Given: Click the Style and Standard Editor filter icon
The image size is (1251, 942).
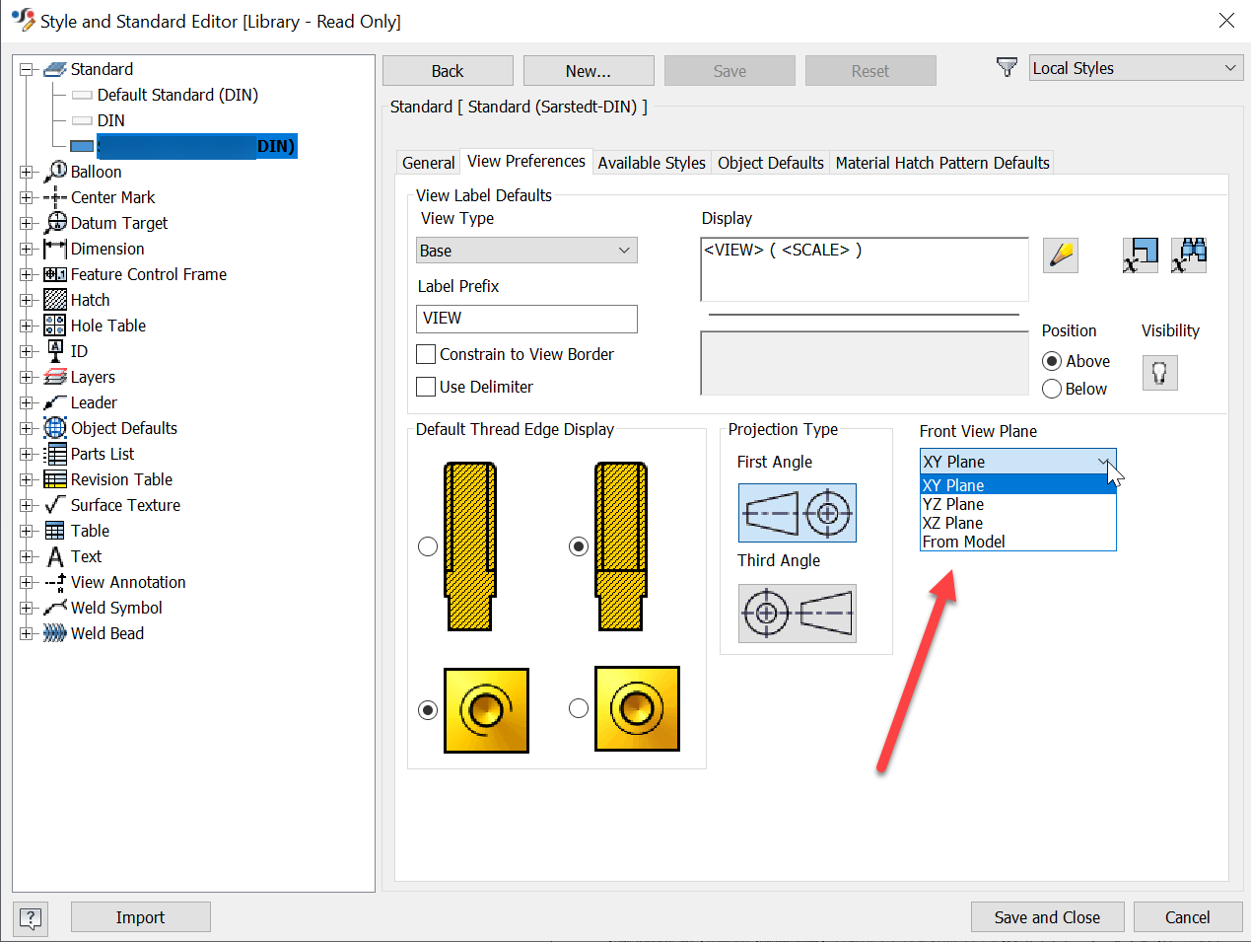Looking at the screenshot, I should click(x=1007, y=67).
